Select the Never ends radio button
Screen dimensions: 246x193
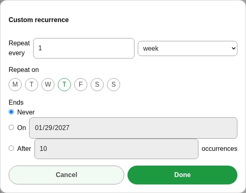[11, 112]
